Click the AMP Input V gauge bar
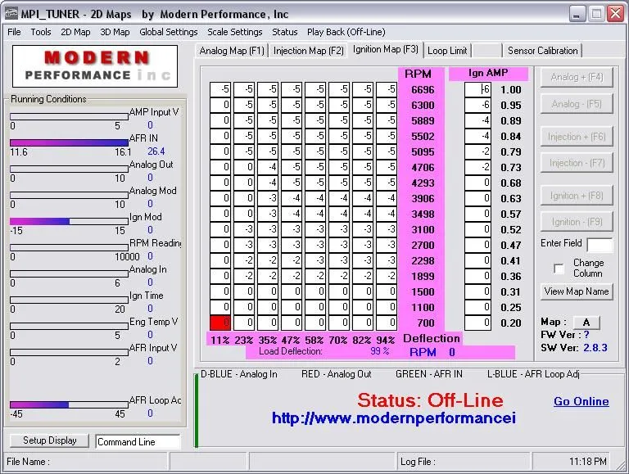This screenshot has width=629, height=474. (x=69, y=117)
